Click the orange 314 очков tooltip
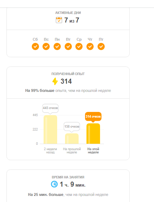Screen dimensions: 154x202 point(93,117)
